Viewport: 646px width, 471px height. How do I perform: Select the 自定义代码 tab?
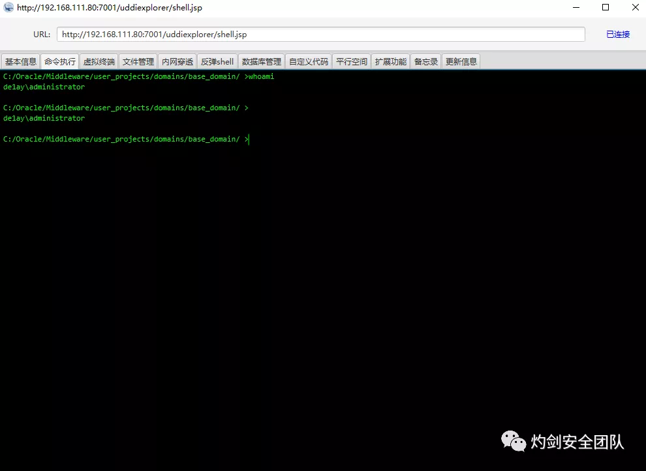[x=308, y=62]
